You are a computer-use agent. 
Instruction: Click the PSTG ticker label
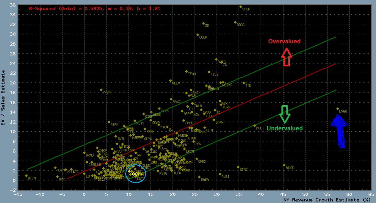coord(163,174)
